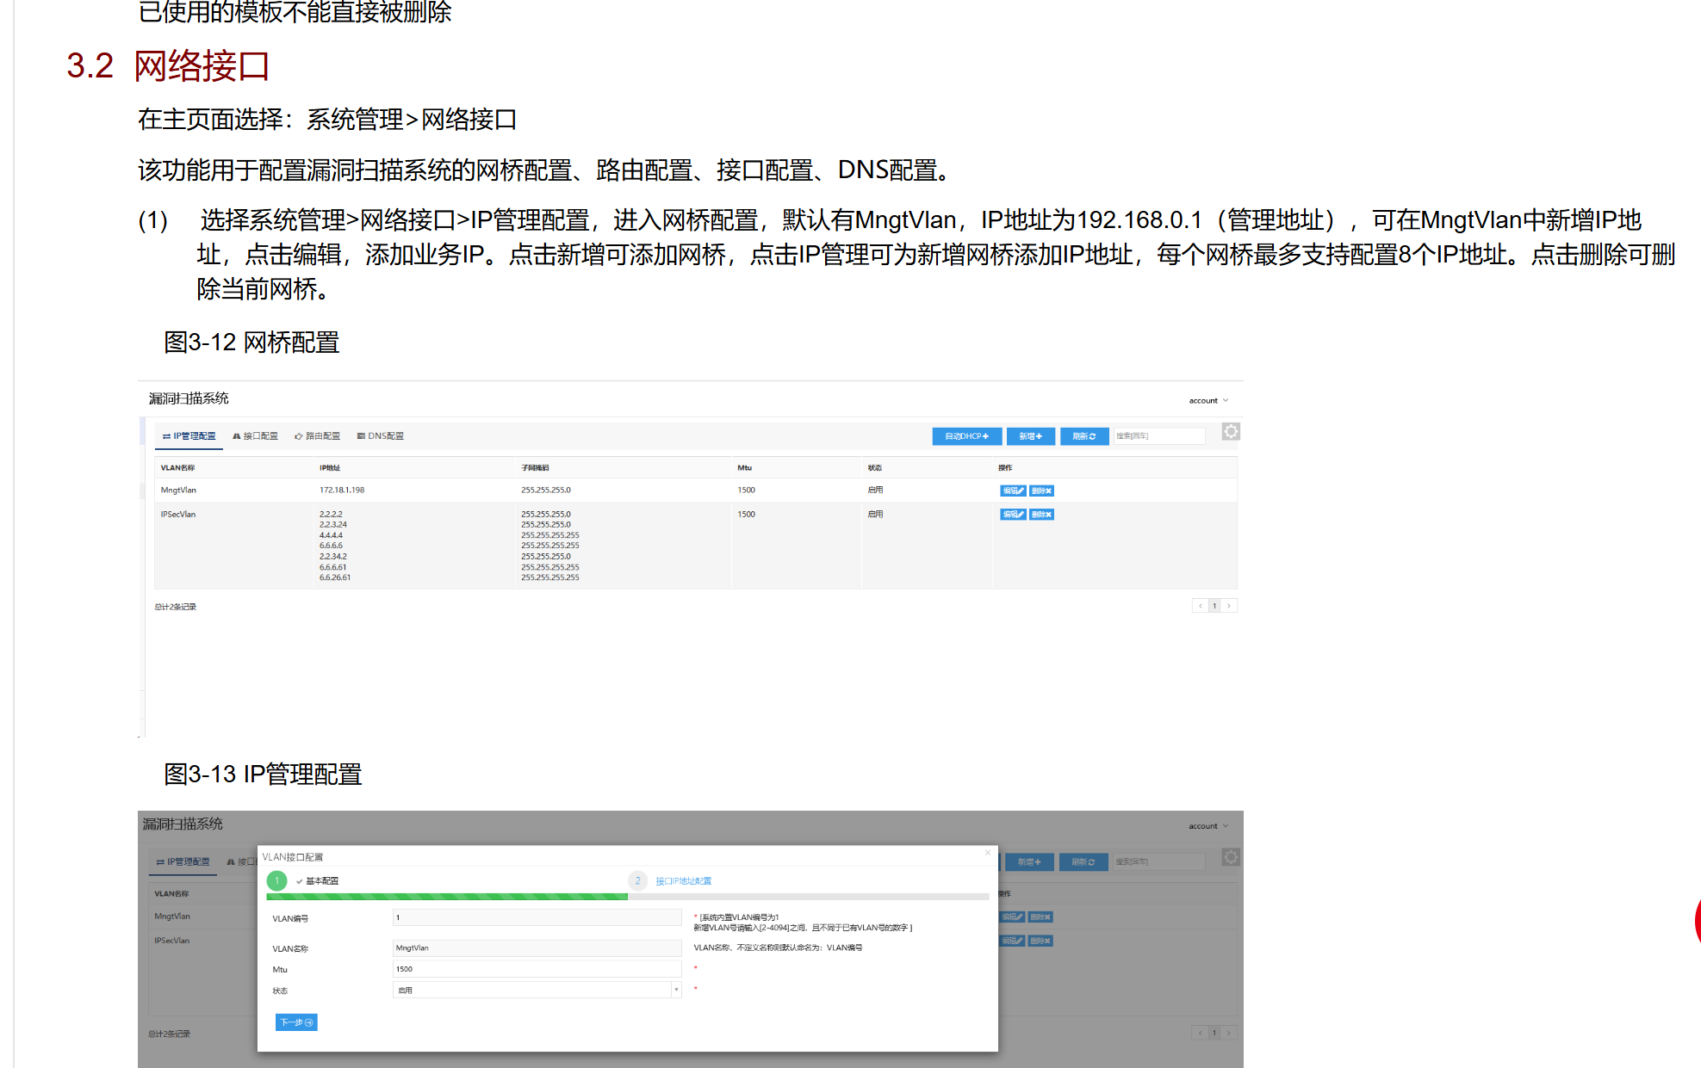Click next-page arrow in 图3-12 pagination
The height and width of the screenshot is (1068, 1701).
1229,606
